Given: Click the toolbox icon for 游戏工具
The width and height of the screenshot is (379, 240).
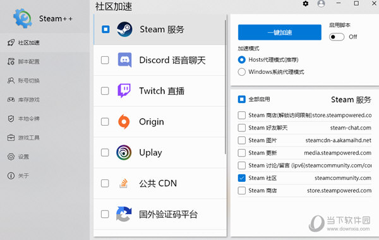Looking at the screenshot, I should point(11,138).
